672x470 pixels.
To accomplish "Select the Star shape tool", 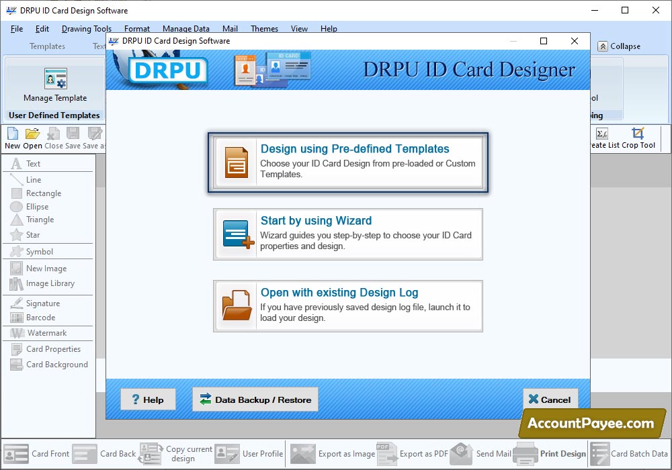I will 26,234.
